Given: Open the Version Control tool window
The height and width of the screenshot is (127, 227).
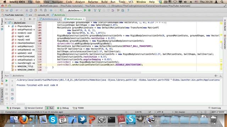Looking at the screenshot, I should click(x=34, y=108).
